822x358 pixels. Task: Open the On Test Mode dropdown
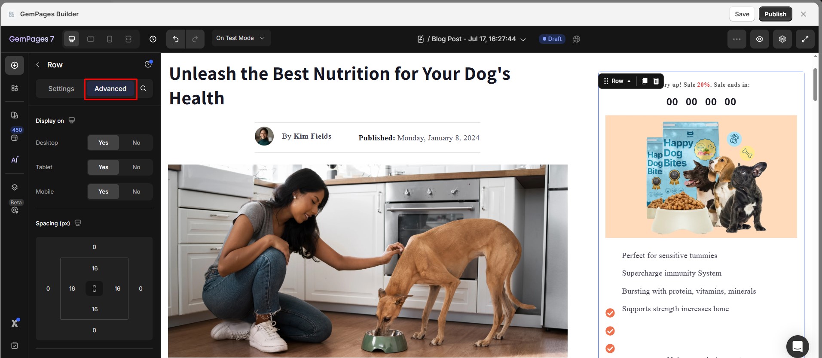[x=241, y=38]
